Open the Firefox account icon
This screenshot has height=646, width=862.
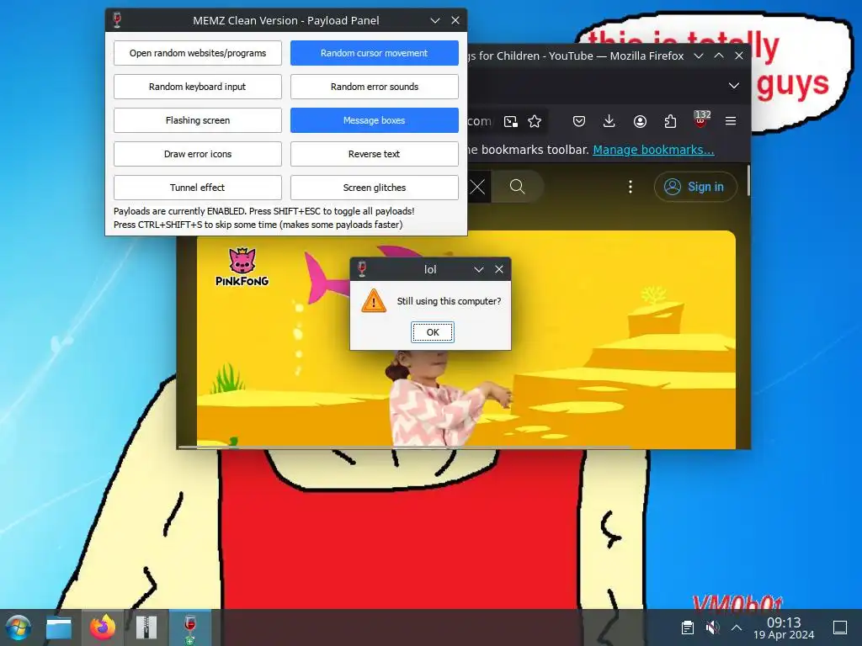pos(640,121)
